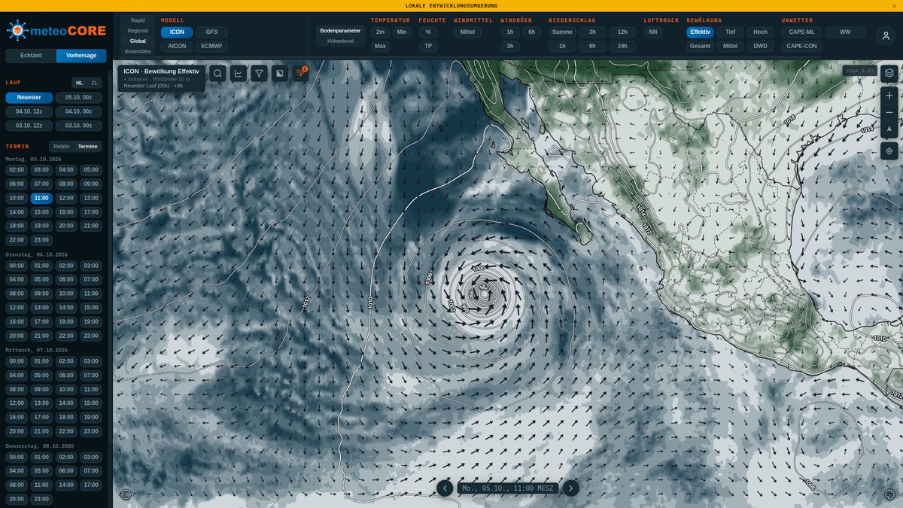Open the orange wind overlays icon with badge
The height and width of the screenshot is (508, 903).
point(301,73)
